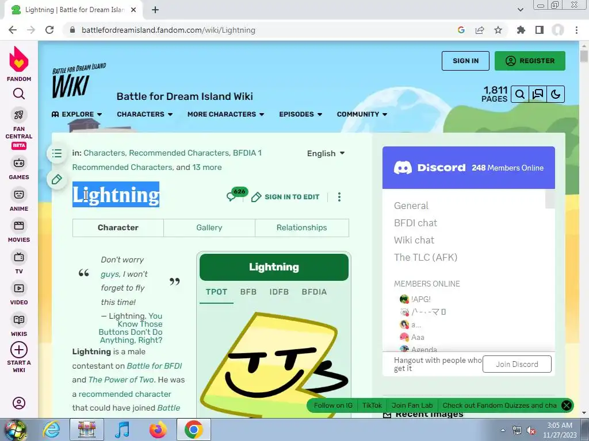Open the English language dropdown
Viewport: 589px width, 441px height.
(326, 153)
